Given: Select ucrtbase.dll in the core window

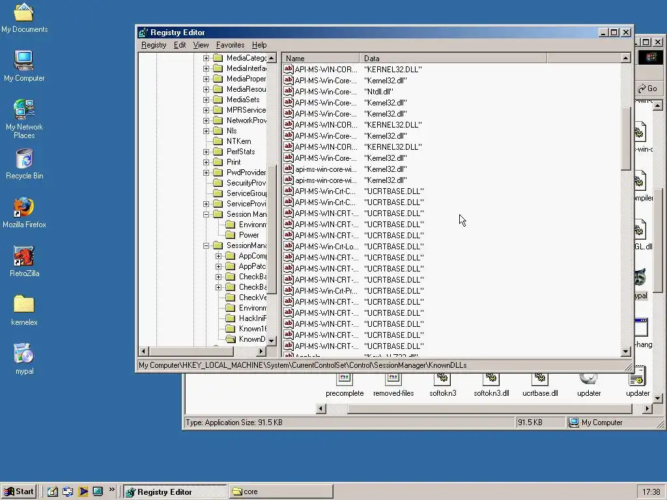Looking at the screenshot, I should pos(540,385).
